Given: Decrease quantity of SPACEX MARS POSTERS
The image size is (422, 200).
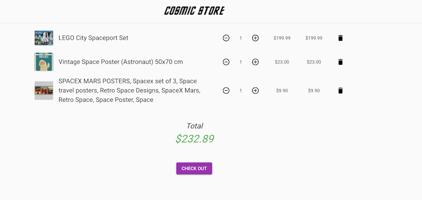Looking at the screenshot, I should [226, 90].
